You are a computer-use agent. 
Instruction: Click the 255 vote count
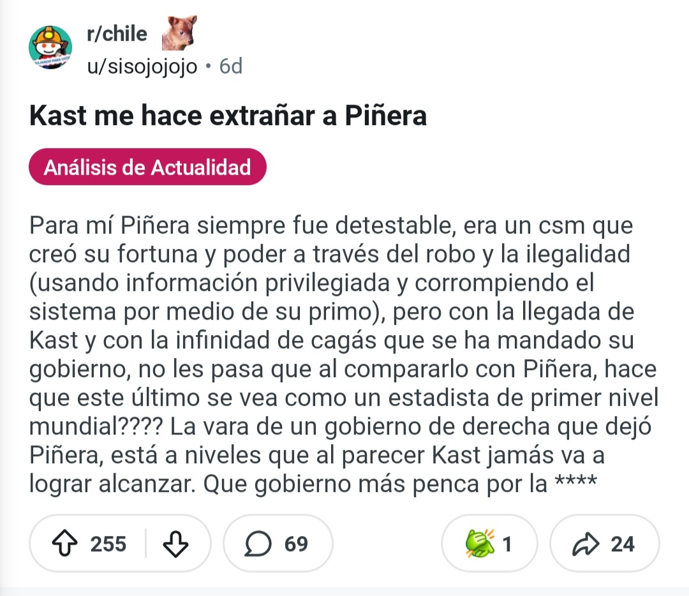[x=108, y=544]
